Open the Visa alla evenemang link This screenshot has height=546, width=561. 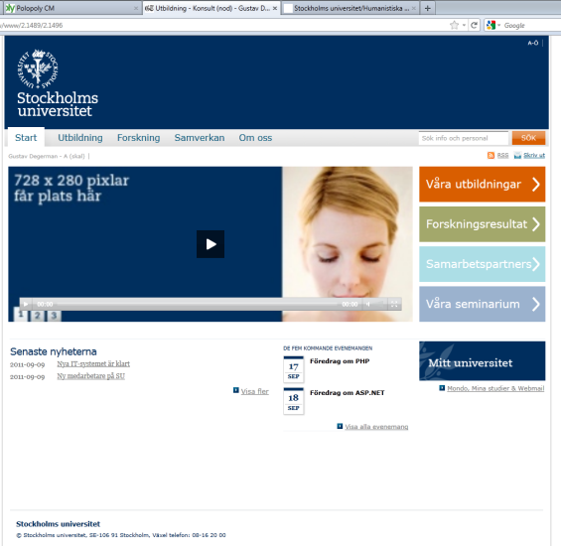(x=376, y=427)
